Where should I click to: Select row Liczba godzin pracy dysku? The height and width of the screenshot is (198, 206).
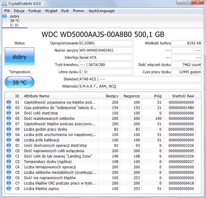[103, 129]
